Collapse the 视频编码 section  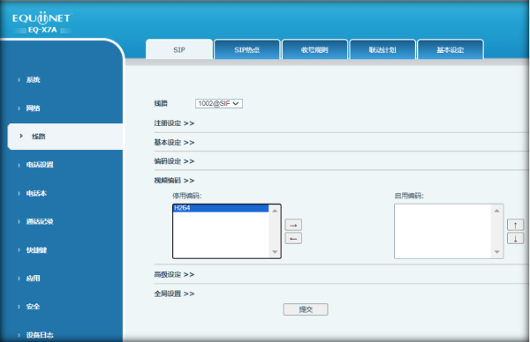[x=174, y=181]
